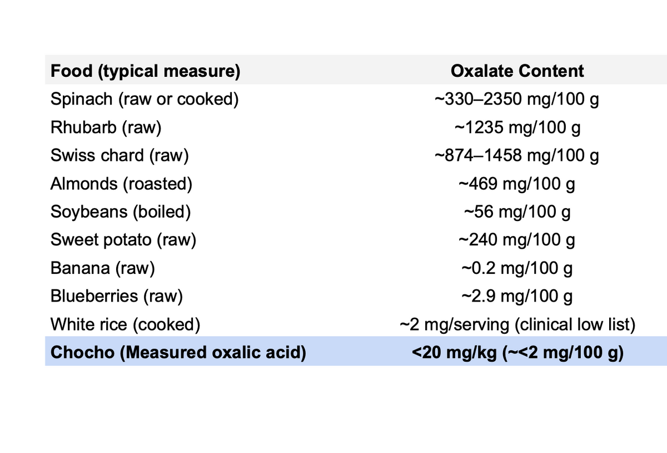The width and height of the screenshot is (667, 453).
Task: Select the ~56 mg/100 g cell
Action: tap(517, 211)
